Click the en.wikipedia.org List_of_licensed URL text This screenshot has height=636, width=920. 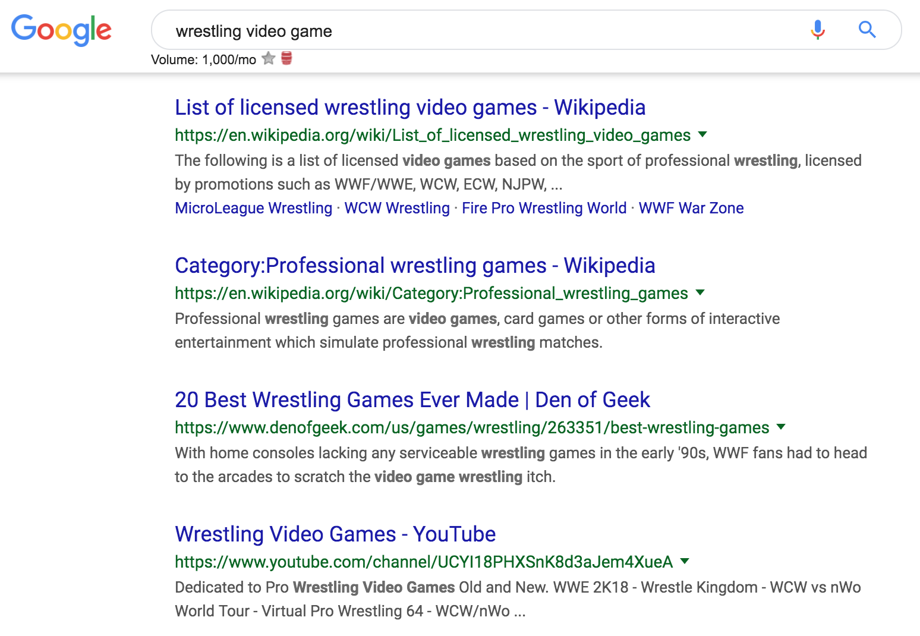point(432,136)
